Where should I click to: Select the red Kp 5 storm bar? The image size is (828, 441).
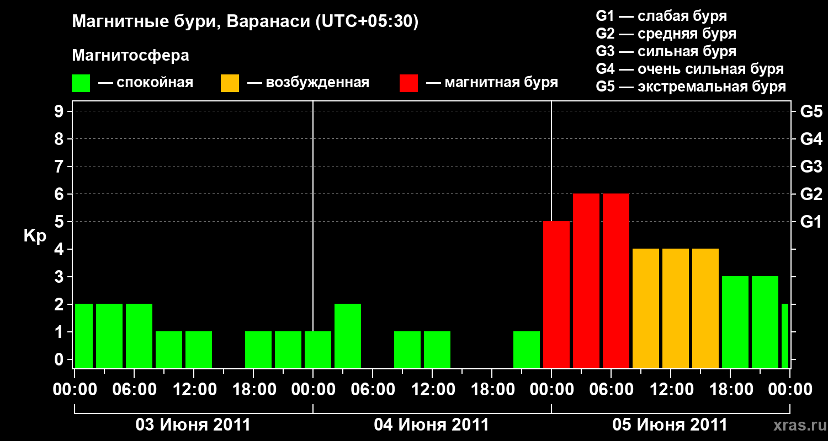click(556, 295)
